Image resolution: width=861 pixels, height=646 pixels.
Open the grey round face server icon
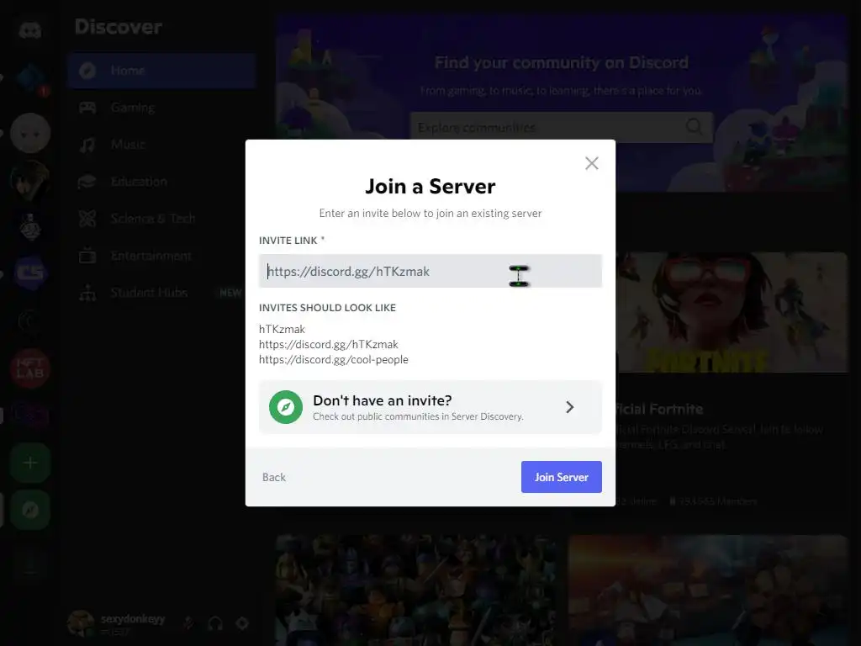(30, 133)
